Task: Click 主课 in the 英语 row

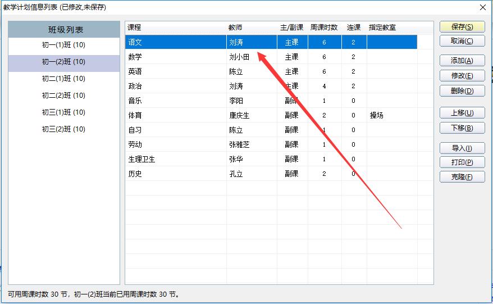Action: pyautogui.click(x=291, y=71)
